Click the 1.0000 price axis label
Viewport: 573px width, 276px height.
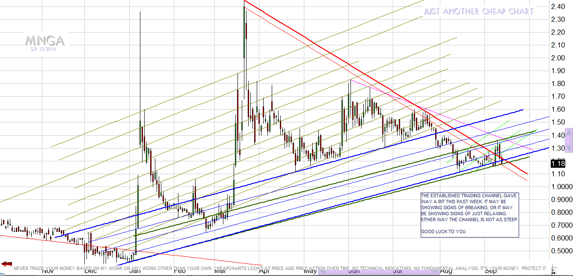(x=561, y=187)
